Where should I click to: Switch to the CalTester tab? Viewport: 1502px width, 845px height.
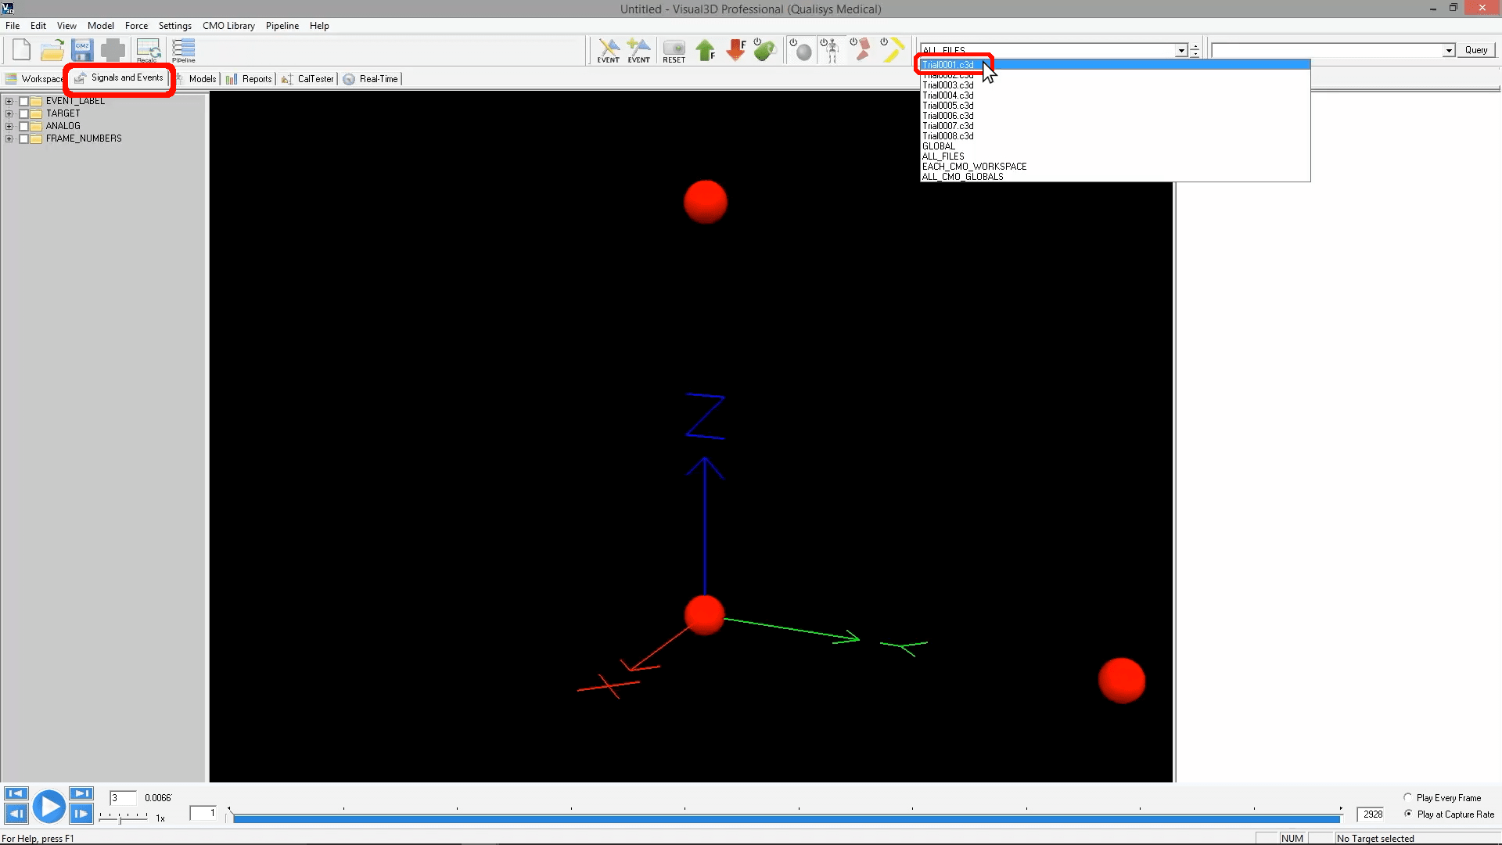[x=307, y=79]
